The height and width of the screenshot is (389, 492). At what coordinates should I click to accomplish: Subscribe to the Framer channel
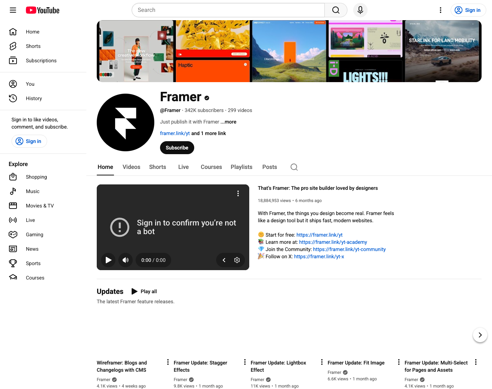177,148
